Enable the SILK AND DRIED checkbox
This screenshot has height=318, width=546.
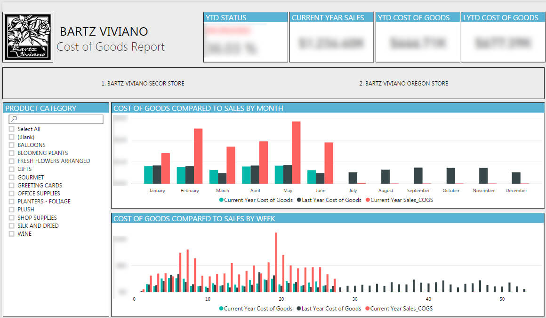pyautogui.click(x=11, y=225)
